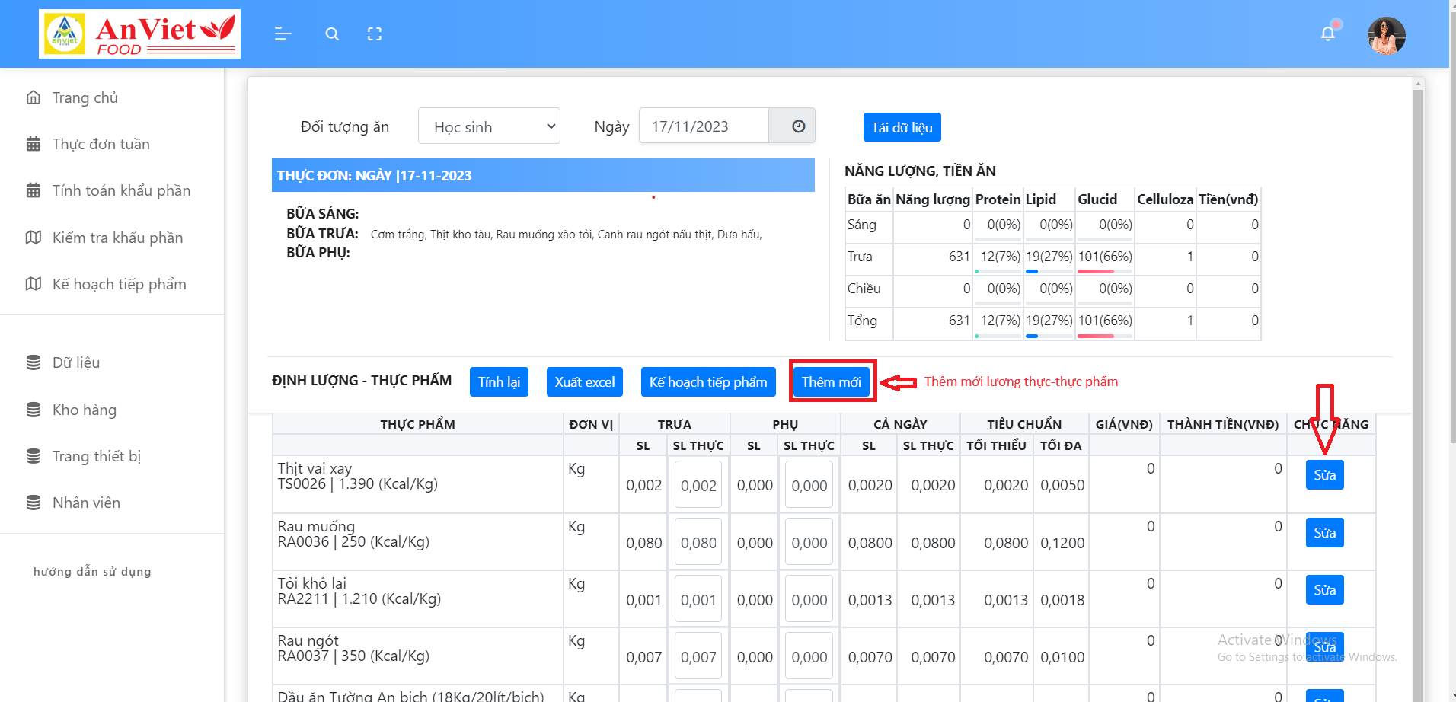Click SL thực trưa field for Rau muống
Viewport: 1456px width, 702px height.
coord(698,543)
